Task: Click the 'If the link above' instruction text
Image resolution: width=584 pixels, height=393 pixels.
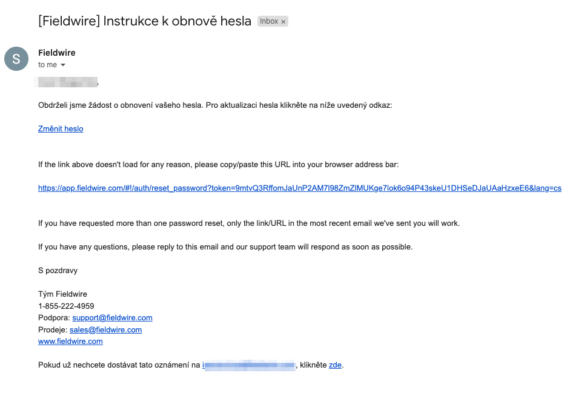Action: coord(218,165)
